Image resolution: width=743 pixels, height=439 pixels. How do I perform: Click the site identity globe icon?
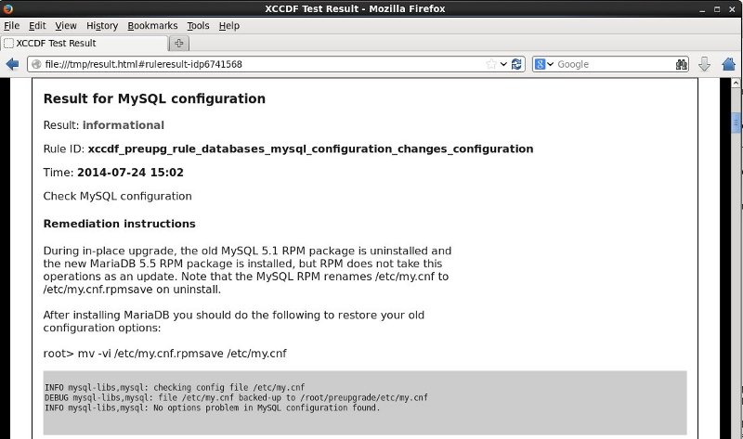pyautogui.click(x=36, y=64)
